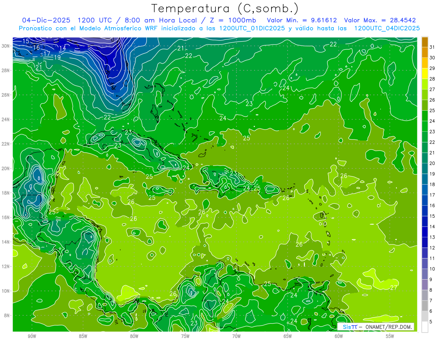Click the "14N" latitude axis label
The height and width of the screenshot is (341, 442).
[x=6, y=242]
